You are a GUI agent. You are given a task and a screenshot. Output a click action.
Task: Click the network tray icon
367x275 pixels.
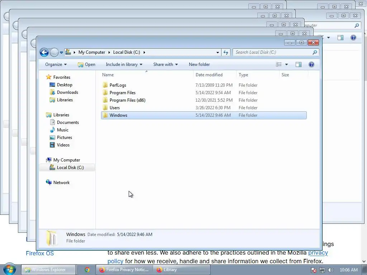(322, 270)
